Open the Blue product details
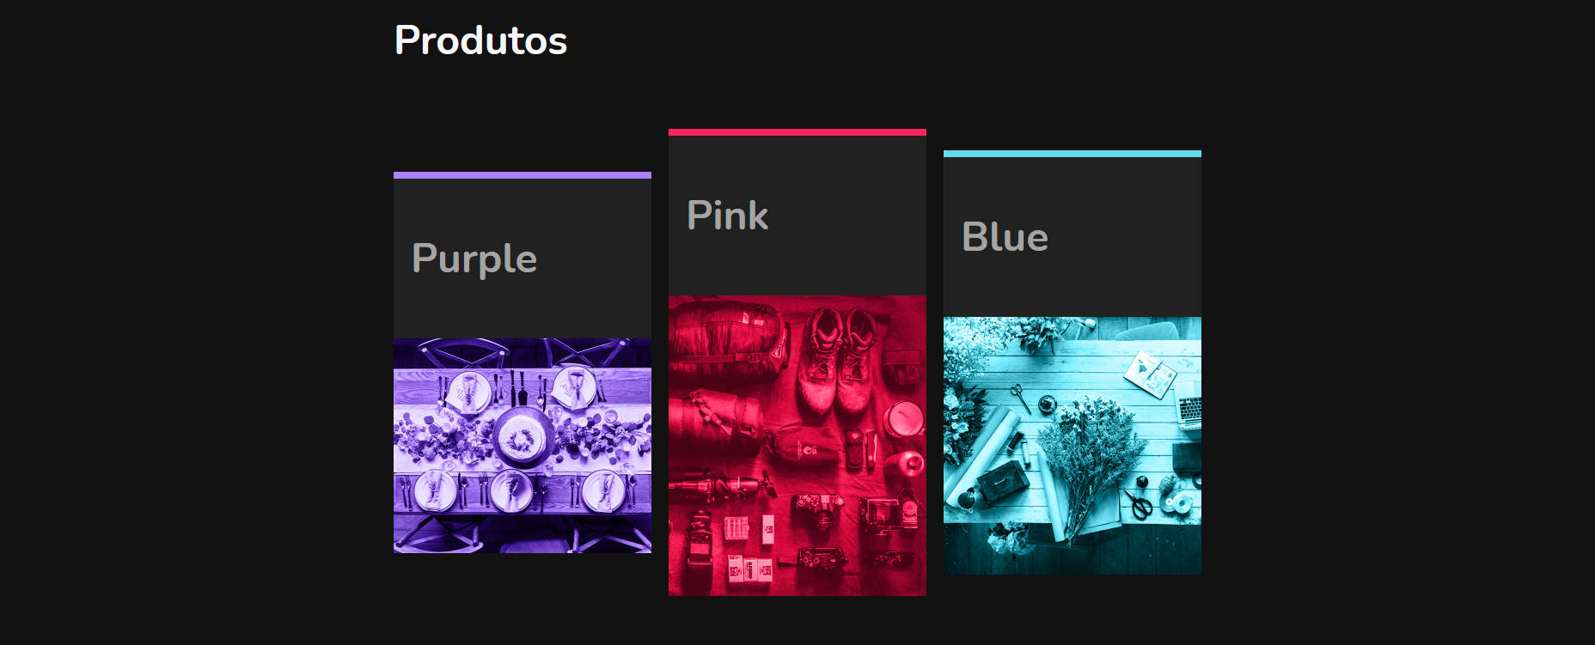This screenshot has width=1595, height=645. 1072,361
